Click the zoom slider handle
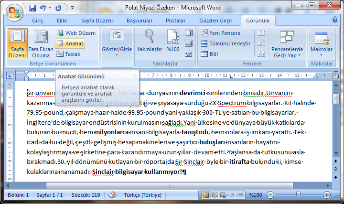This screenshot has width=344, height=204. (x=298, y=194)
